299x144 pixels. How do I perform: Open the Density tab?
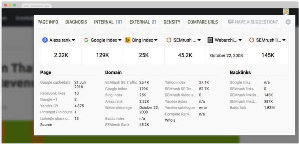(x=172, y=22)
